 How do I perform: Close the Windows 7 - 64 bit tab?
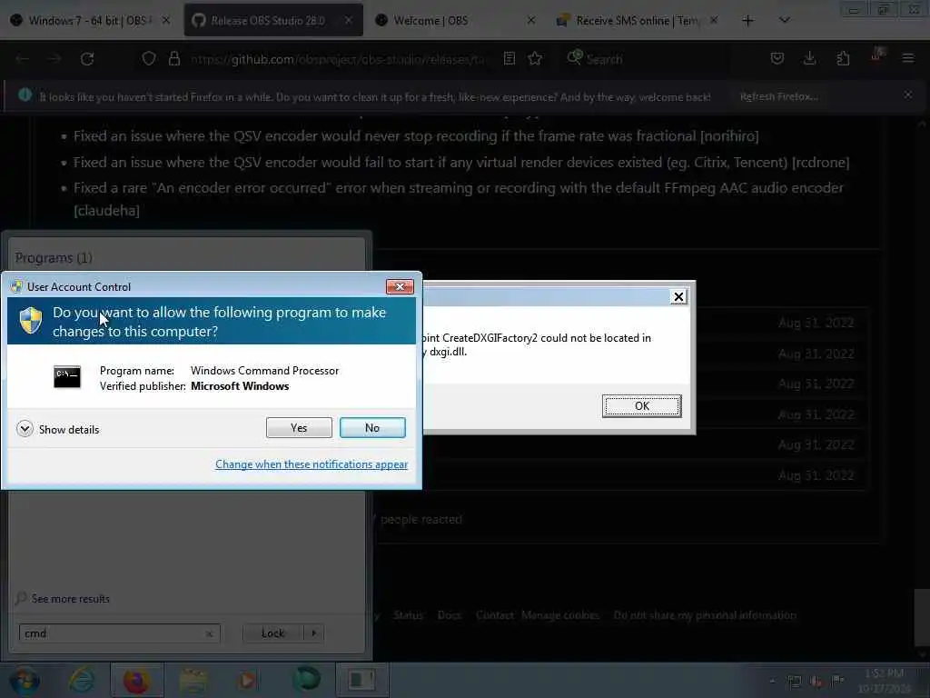click(x=166, y=20)
